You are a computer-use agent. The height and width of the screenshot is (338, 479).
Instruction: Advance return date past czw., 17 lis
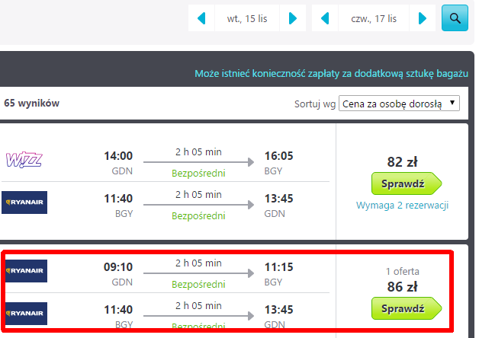422,18
